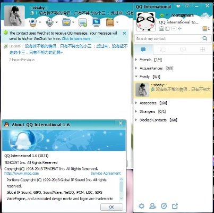Click the penguin logo in the About banner
This screenshot has height=213, width=214.
(x=23, y=141)
